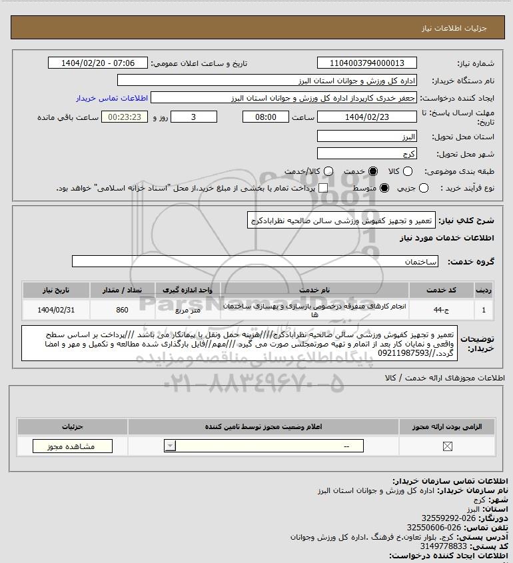Click the need number field 1104003794000013
Image resolution: width=513 pixels, height=563 pixels.
pos(367,63)
